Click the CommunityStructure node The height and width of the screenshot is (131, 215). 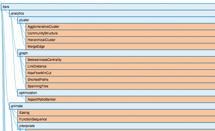[120, 33]
